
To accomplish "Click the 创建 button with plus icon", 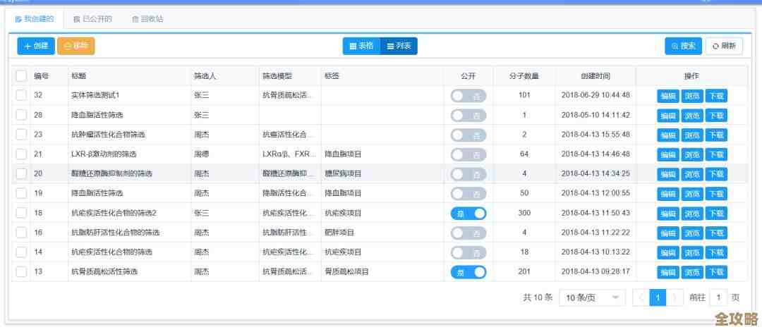I will click(35, 46).
